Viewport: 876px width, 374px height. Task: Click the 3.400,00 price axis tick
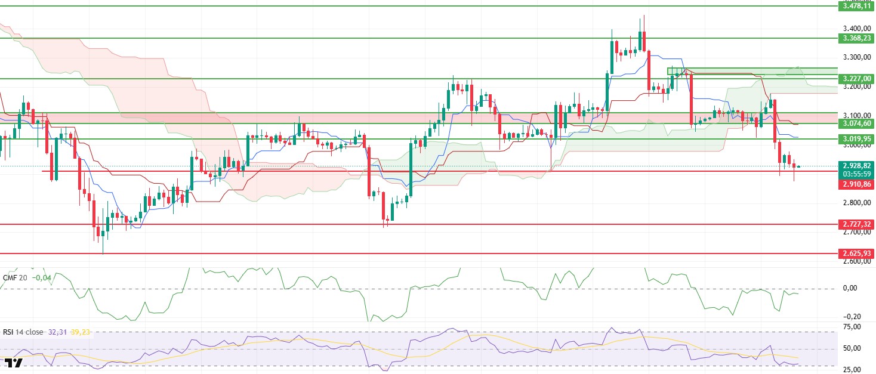[x=855, y=29]
